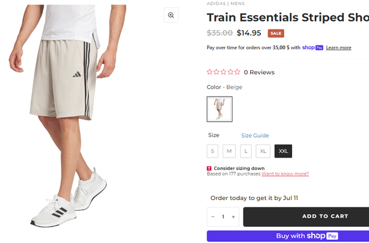Click the fifth review star
Image resolution: width=369 pixels, height=243 pixels.
(x=237, y=72)
